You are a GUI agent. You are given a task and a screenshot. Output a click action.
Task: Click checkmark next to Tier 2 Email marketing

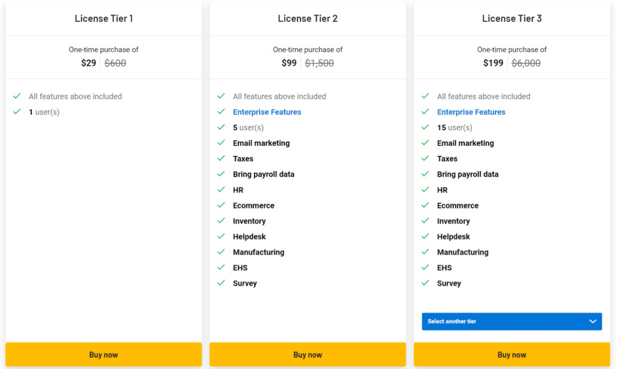pos(221,143)
